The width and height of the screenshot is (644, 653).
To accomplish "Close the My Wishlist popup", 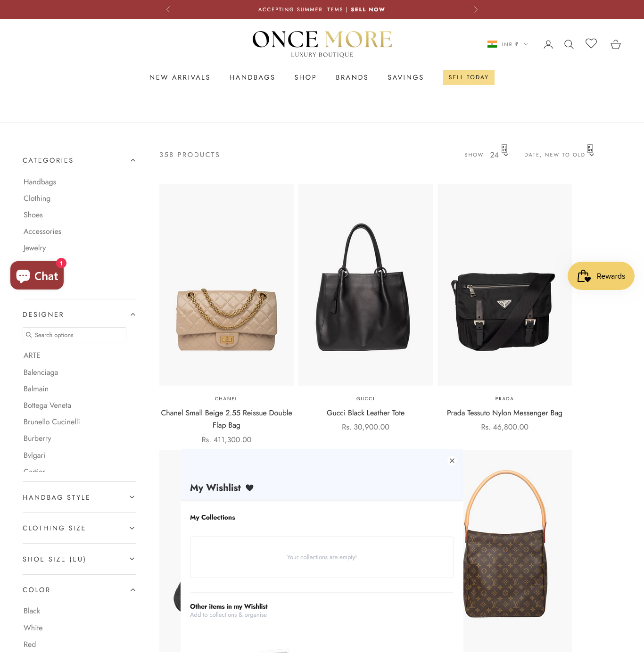I will click(452, 461).
